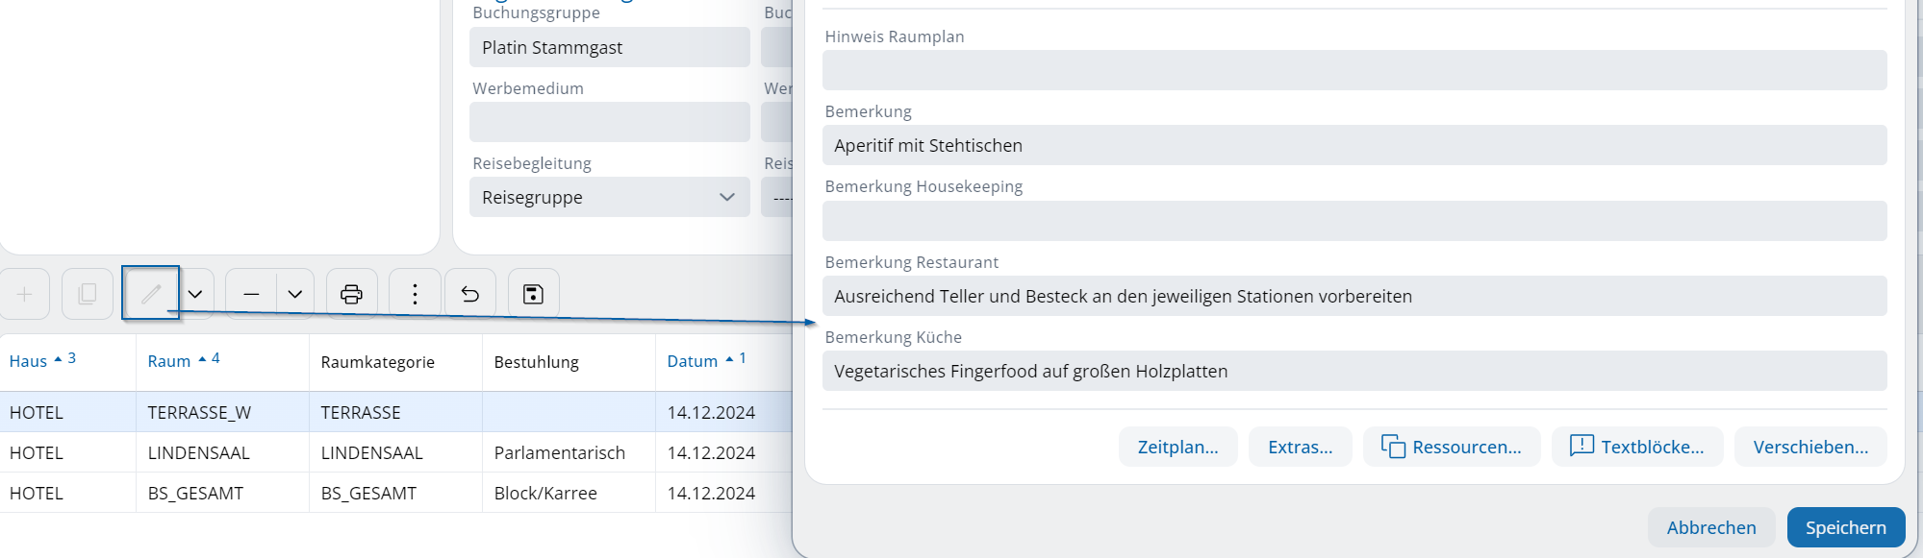Viewport: 1923px width, 558px height.
Task: Open the Ressourcen dialog
Action: click(x=1451, y=447)
